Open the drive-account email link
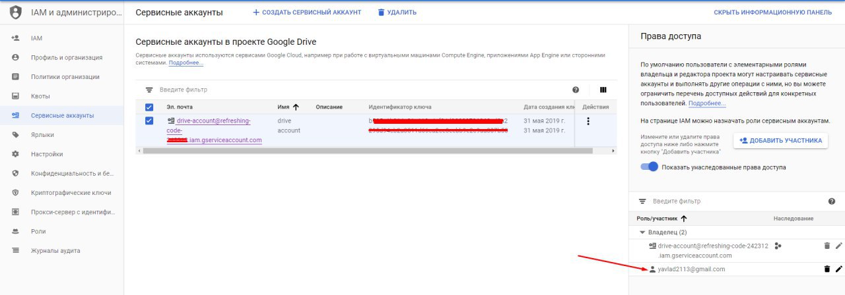This screenshot has height=295, width=845. (214, 130)
